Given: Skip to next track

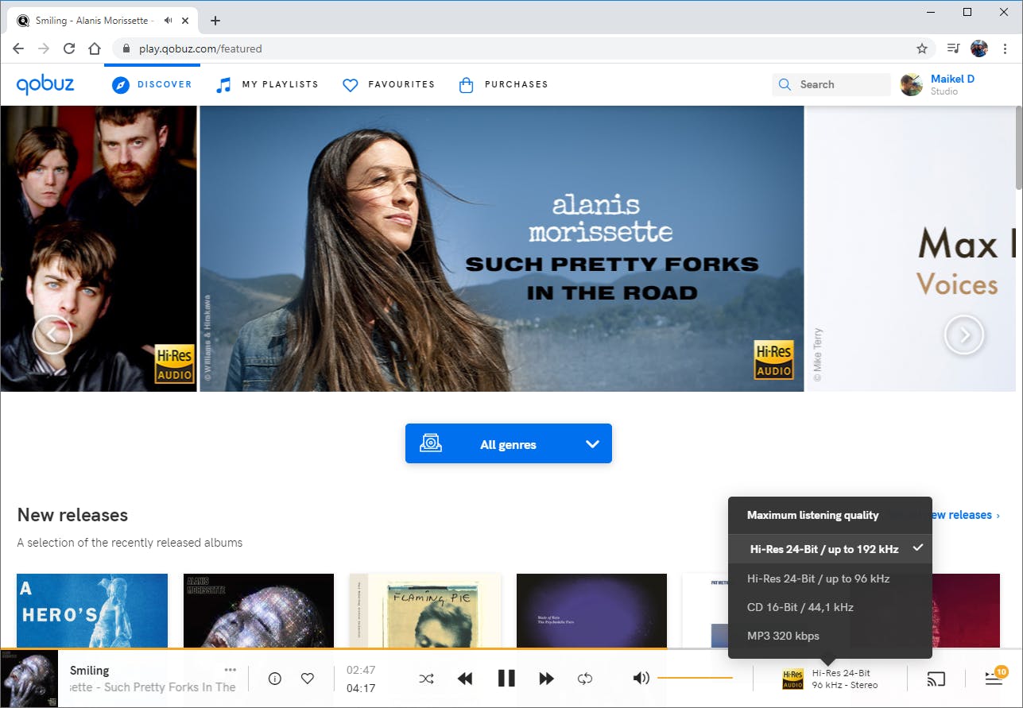Looking at the screenshot, I should [546, 679].
